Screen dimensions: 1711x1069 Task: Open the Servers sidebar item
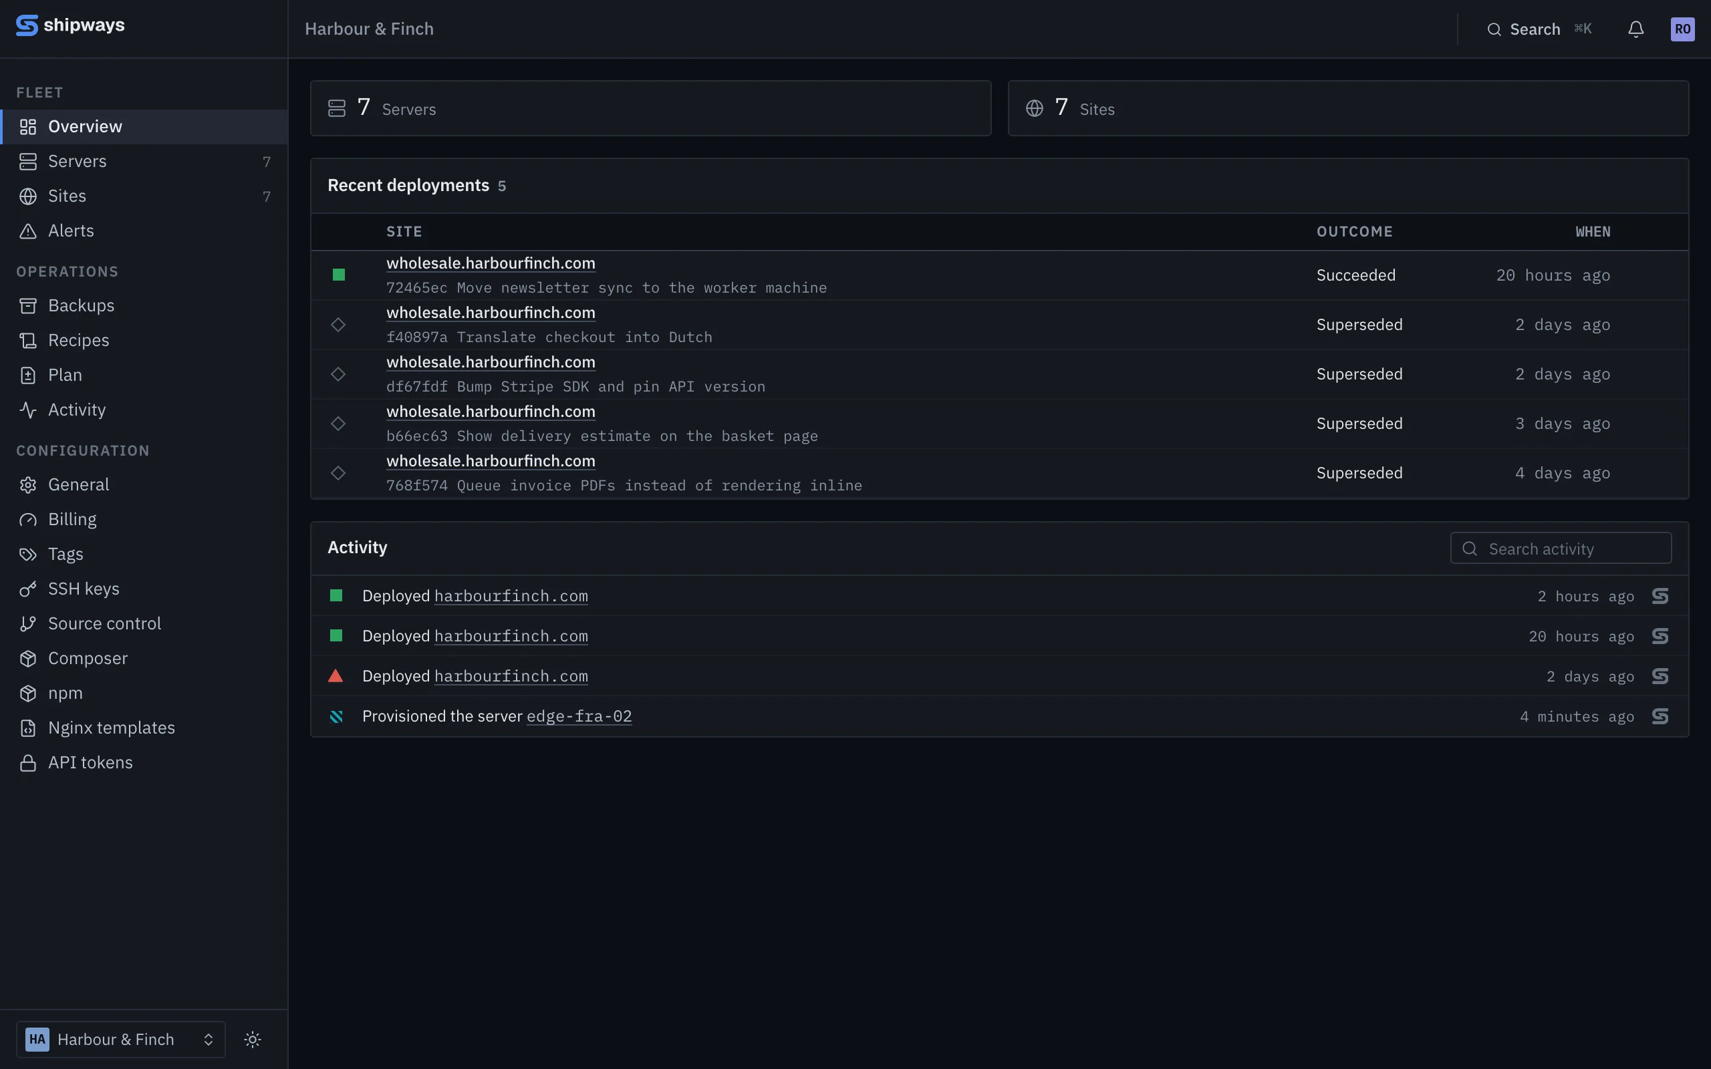coord(144,161)
